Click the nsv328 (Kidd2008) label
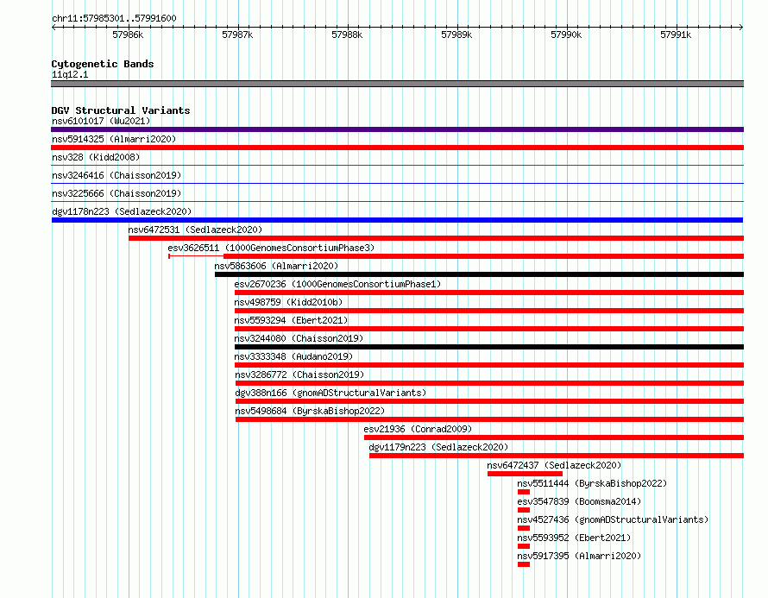The image size is (768, 598). pyautogui.click(x=96, y=157)
